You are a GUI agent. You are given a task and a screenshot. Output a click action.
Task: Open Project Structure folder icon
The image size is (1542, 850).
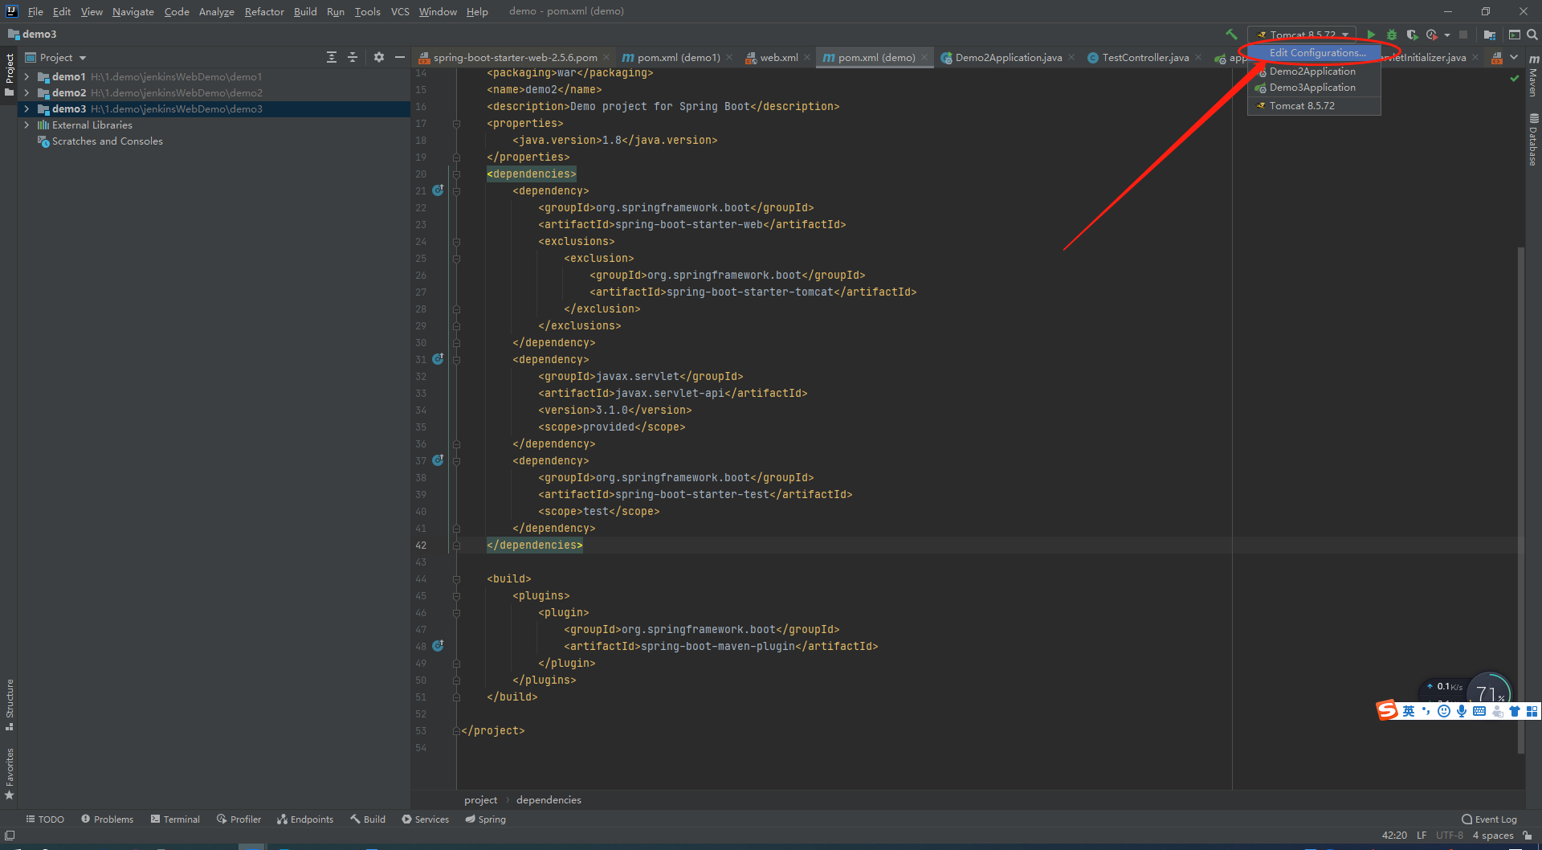point(1489,35)
